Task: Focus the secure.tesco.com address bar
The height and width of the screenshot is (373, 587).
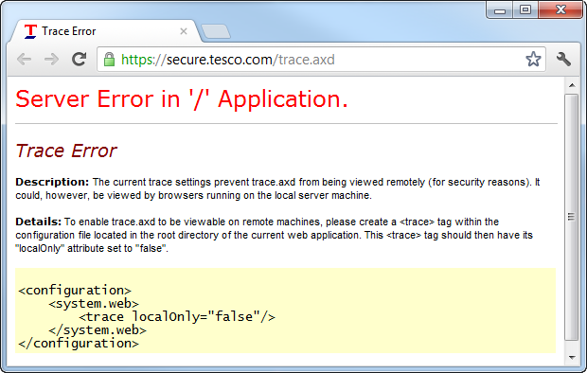Action: point(321,60)
